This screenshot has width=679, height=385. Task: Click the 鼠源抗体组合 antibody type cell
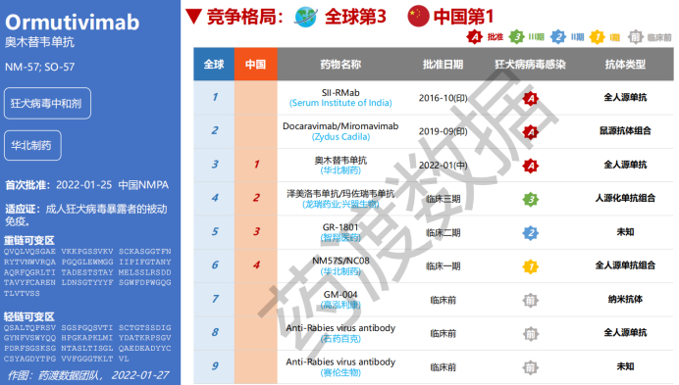click(625, 131)
